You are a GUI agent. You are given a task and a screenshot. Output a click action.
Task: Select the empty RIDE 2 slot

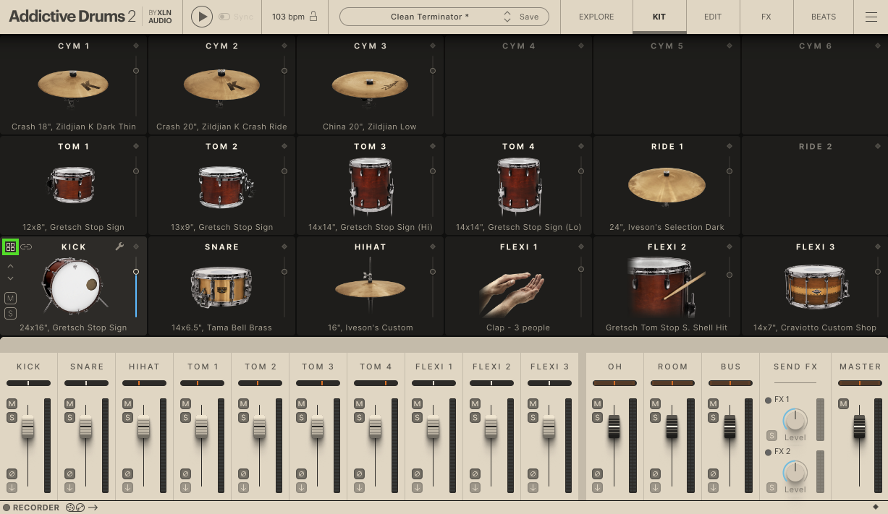pyautogui.click(x=815, y=185)
